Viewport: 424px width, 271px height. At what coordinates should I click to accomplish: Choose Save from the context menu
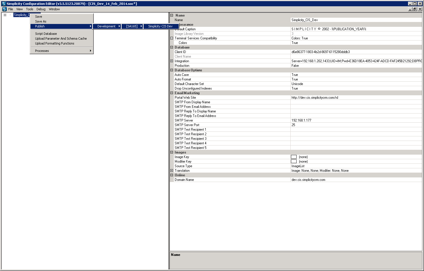pos(62,17)
